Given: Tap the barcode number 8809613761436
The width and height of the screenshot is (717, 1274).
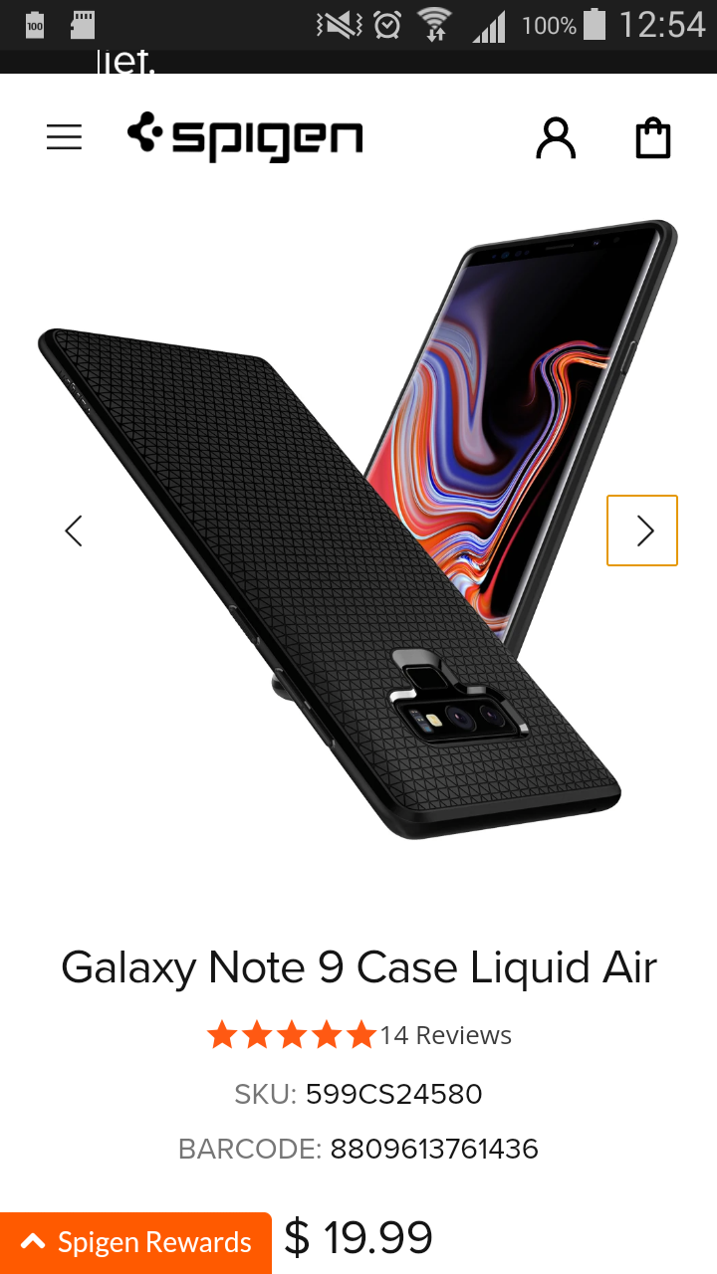Looking at the screenshot, I should pyautogui.click(x=434, y=1150).
